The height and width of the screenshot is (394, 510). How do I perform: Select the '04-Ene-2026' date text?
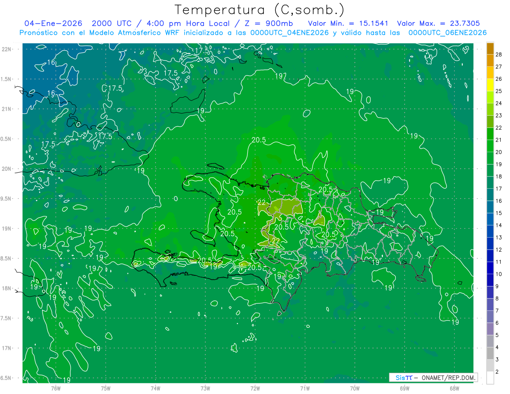point(53,23)
